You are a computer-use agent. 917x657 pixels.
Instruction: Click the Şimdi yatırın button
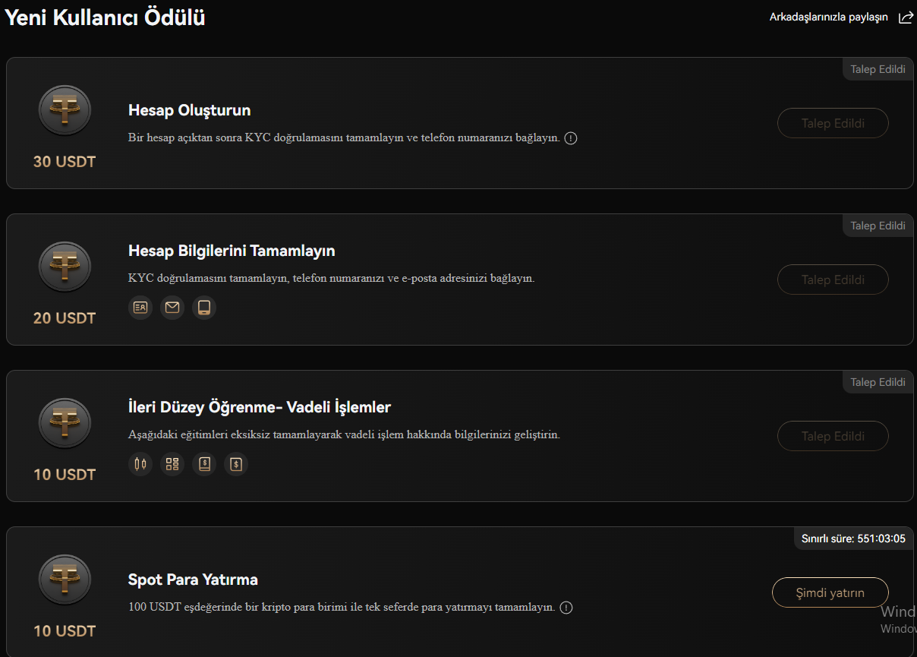pyautogui.click(x=830, y=592)
